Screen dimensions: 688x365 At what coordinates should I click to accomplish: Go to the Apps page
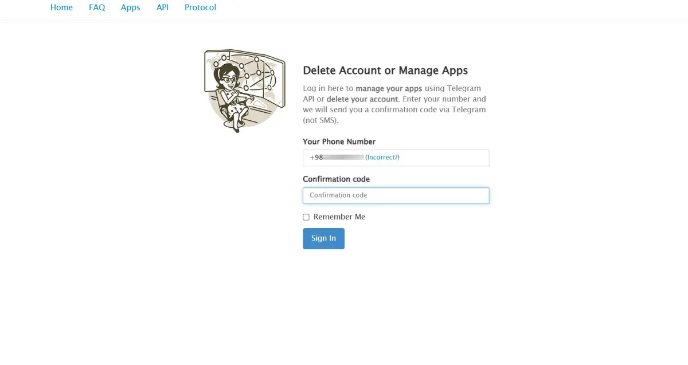[131, 7]
